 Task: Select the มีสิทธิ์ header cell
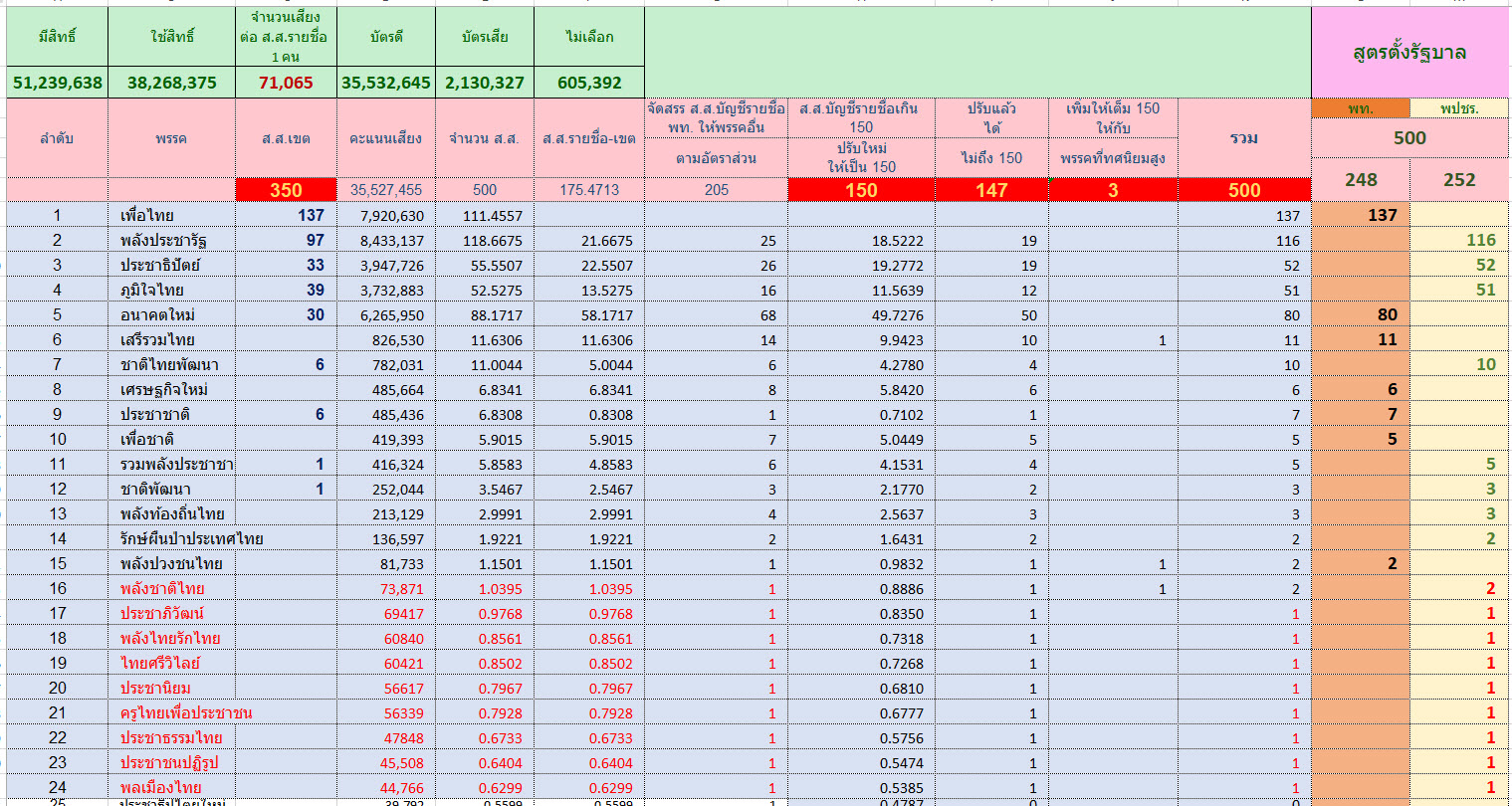(57, 37)
